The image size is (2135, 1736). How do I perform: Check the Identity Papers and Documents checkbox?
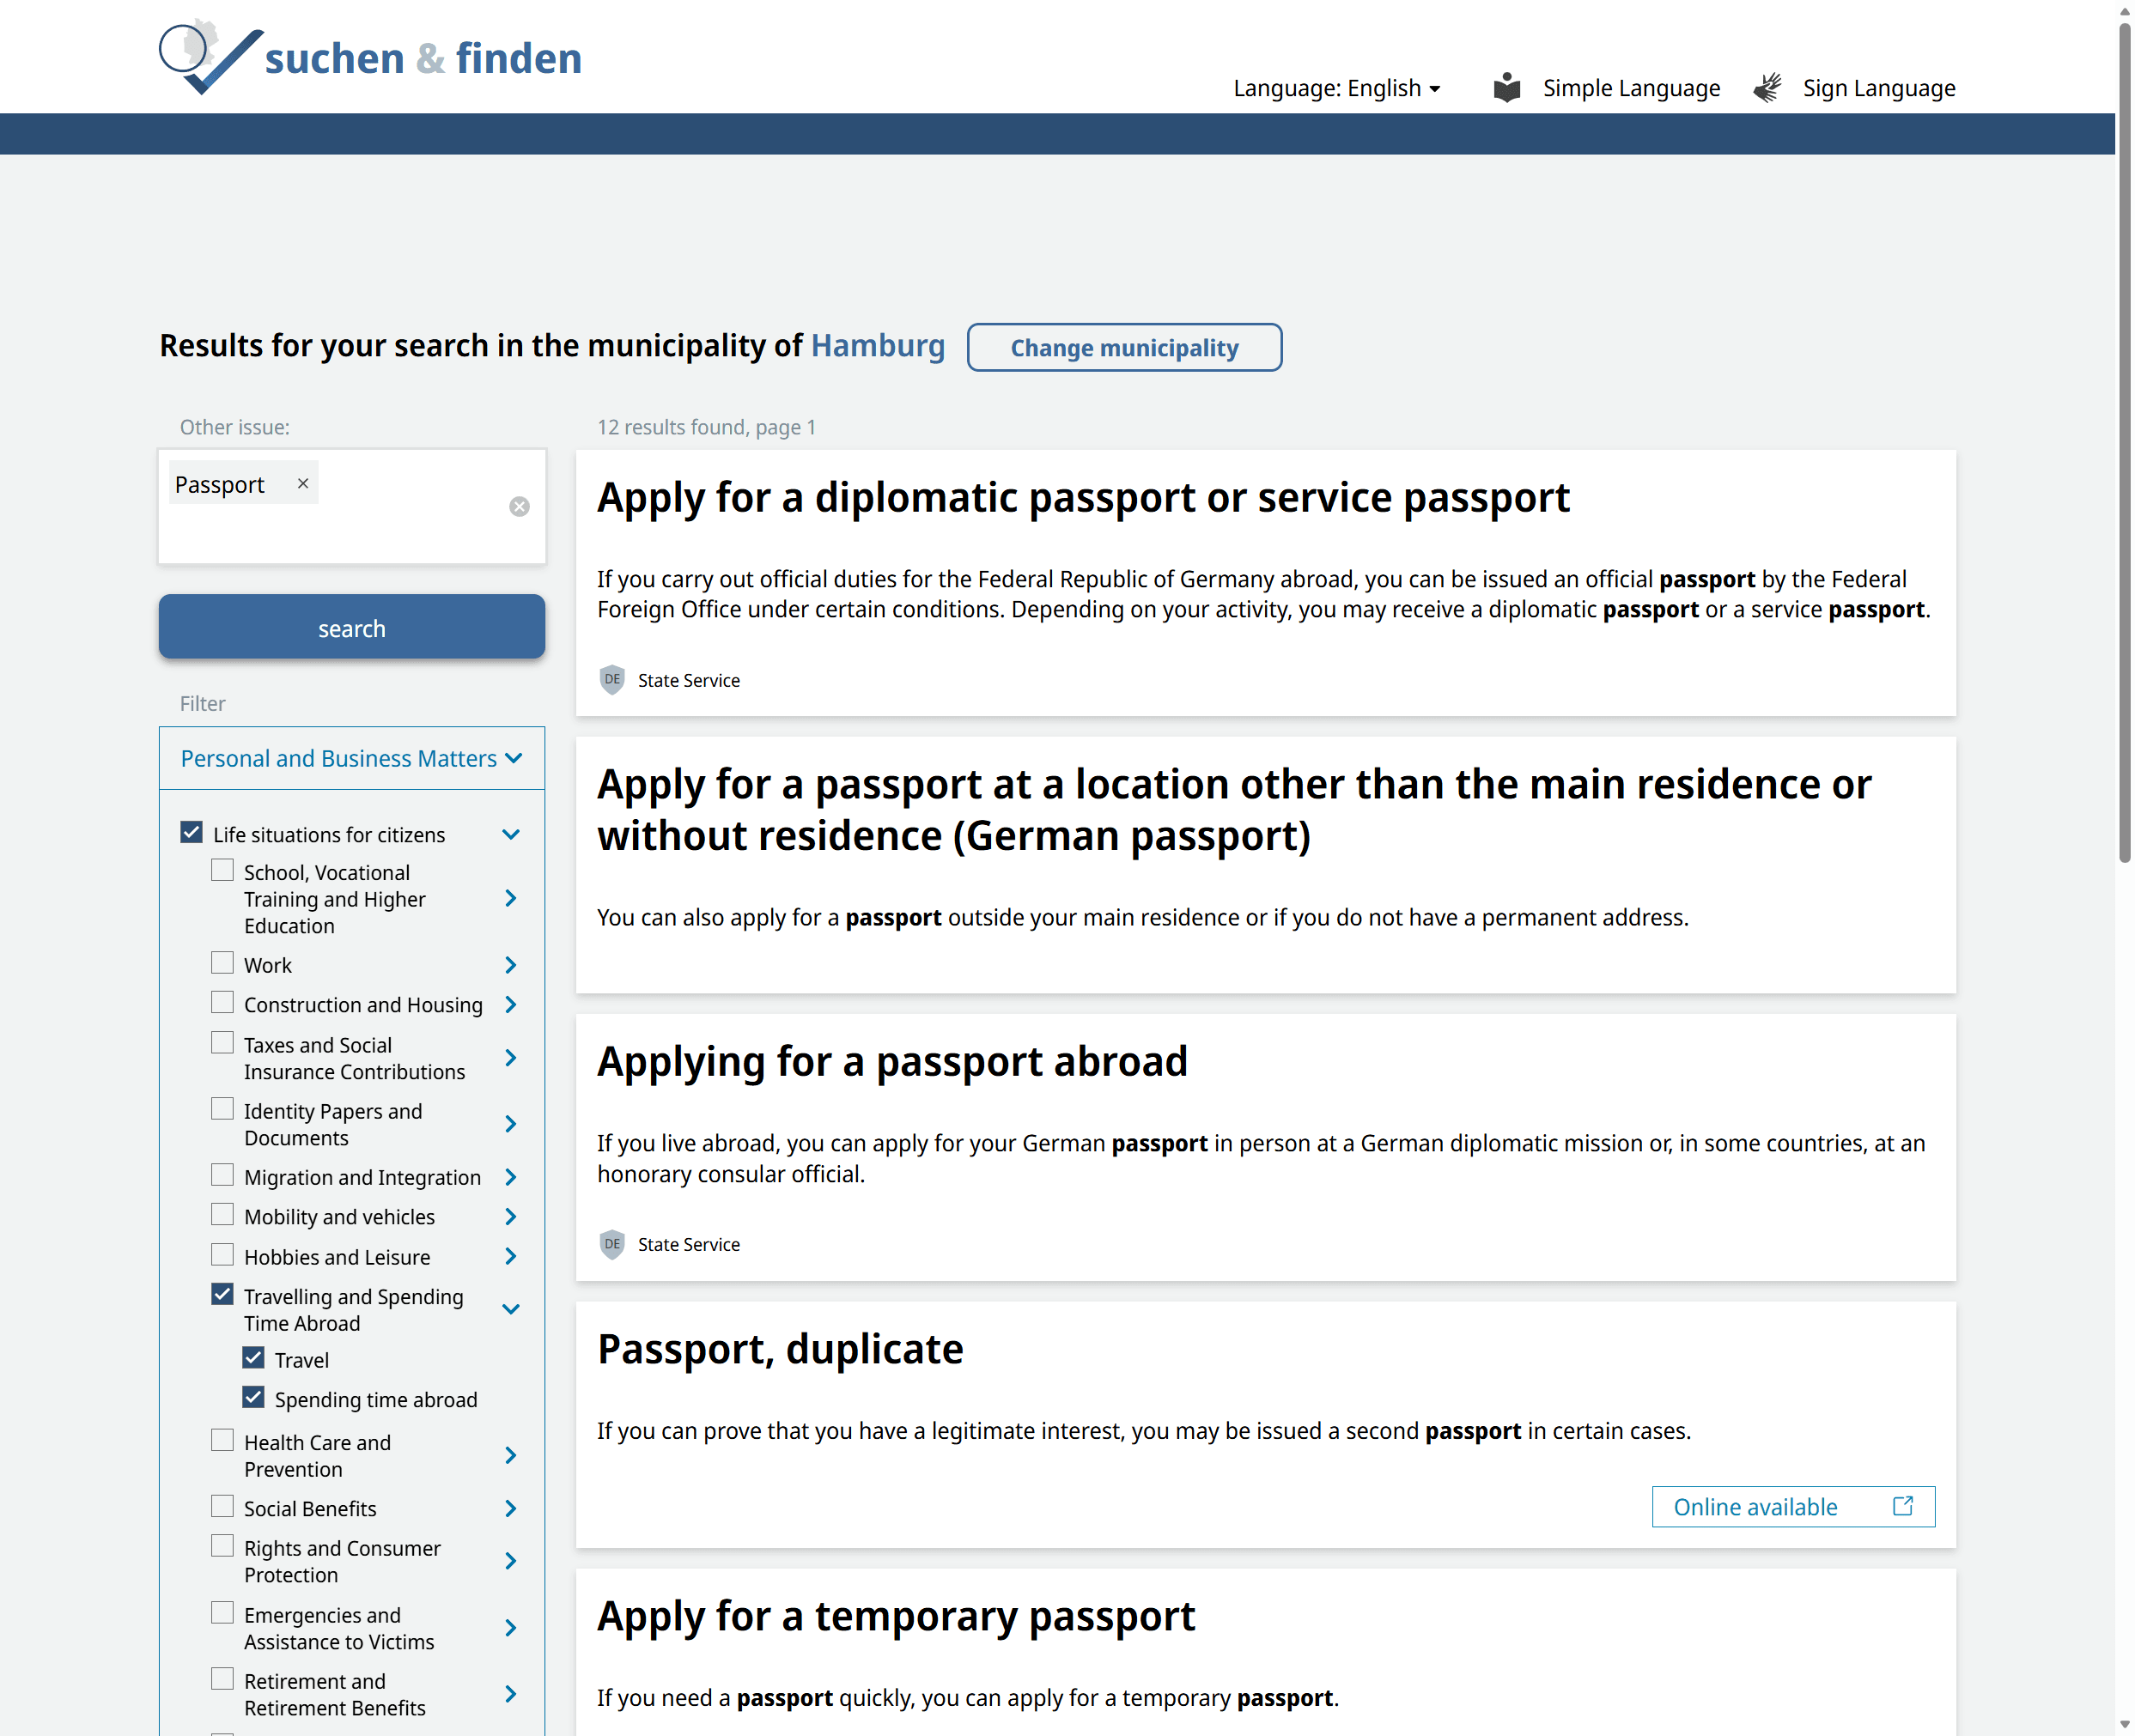click(222, 1110)
